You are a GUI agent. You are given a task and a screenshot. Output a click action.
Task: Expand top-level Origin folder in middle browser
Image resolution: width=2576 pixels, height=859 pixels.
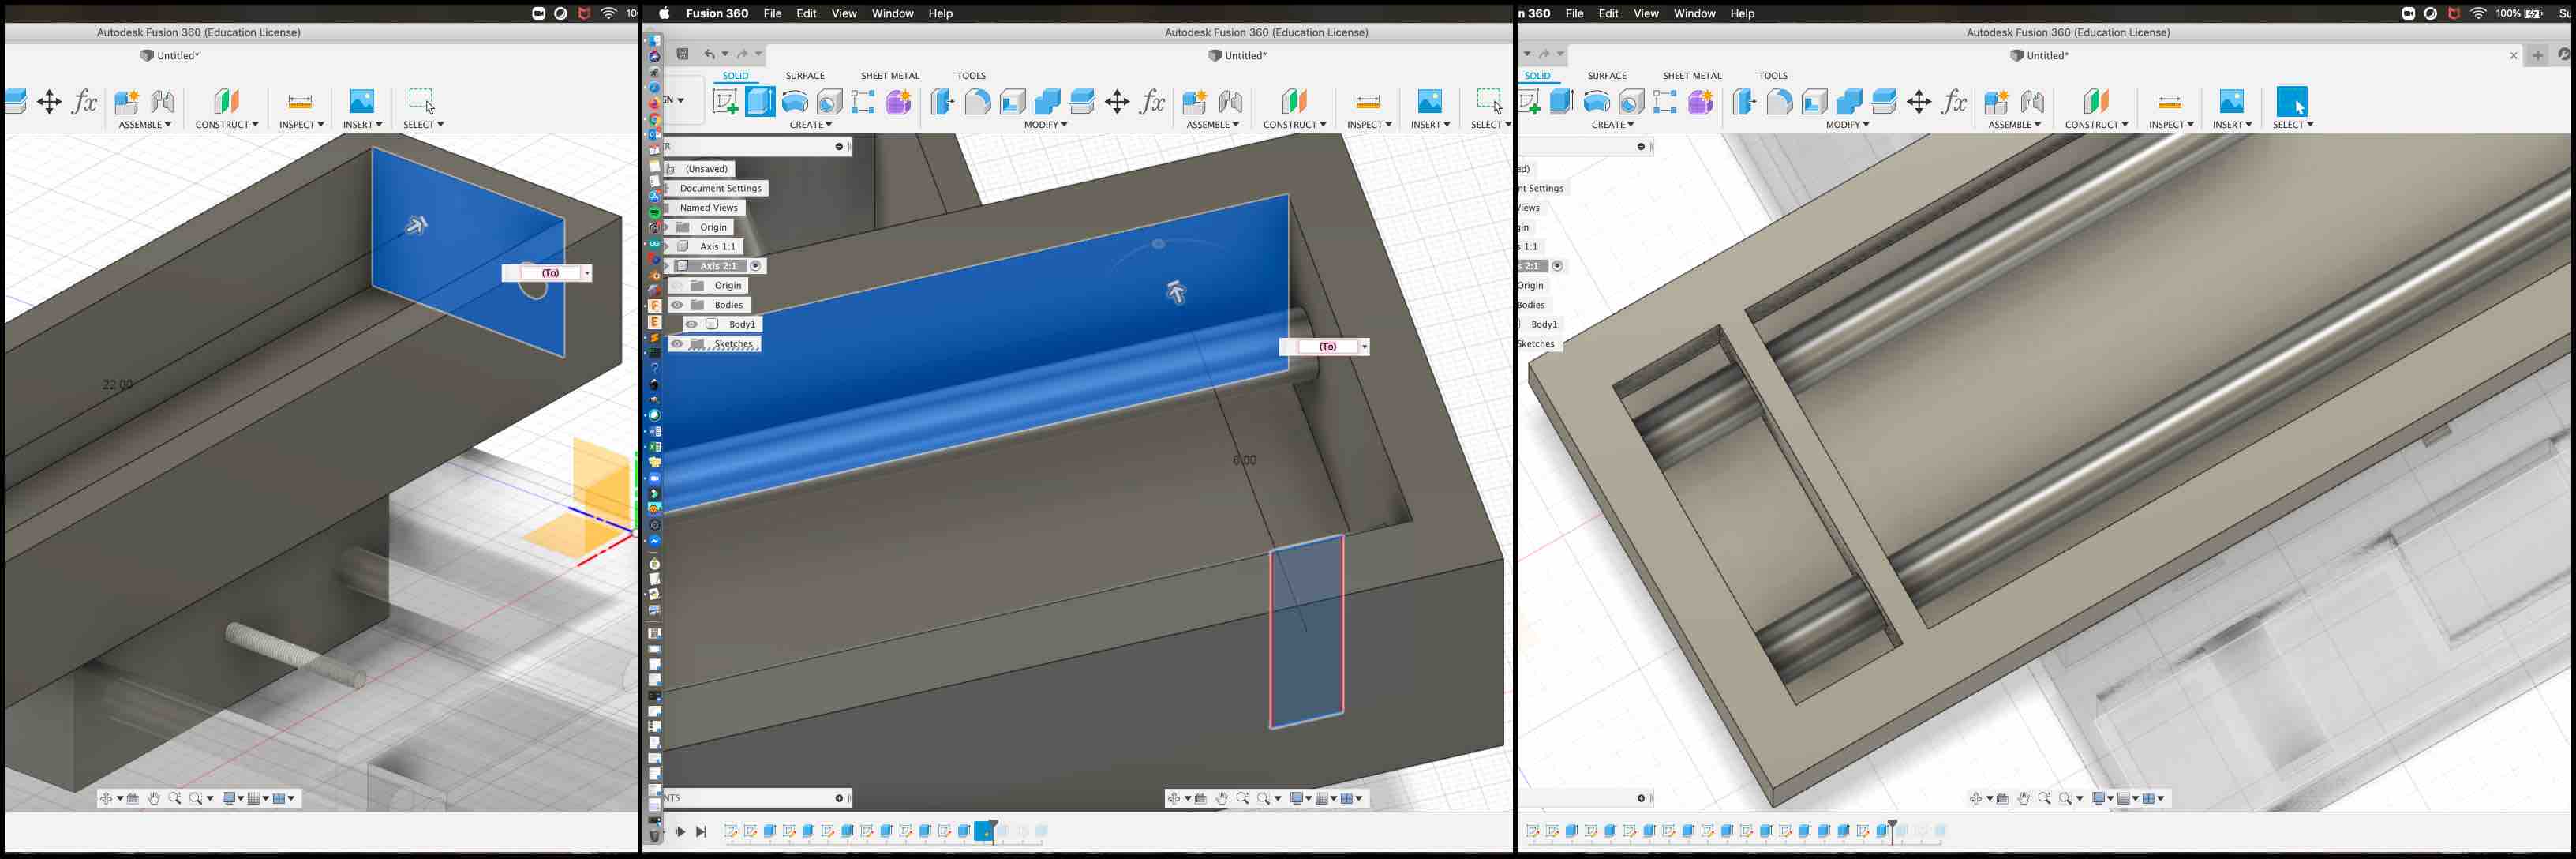[667, 227]
